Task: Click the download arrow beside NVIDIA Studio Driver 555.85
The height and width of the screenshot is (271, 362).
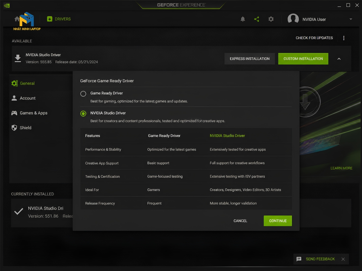Action: [18, 58]
